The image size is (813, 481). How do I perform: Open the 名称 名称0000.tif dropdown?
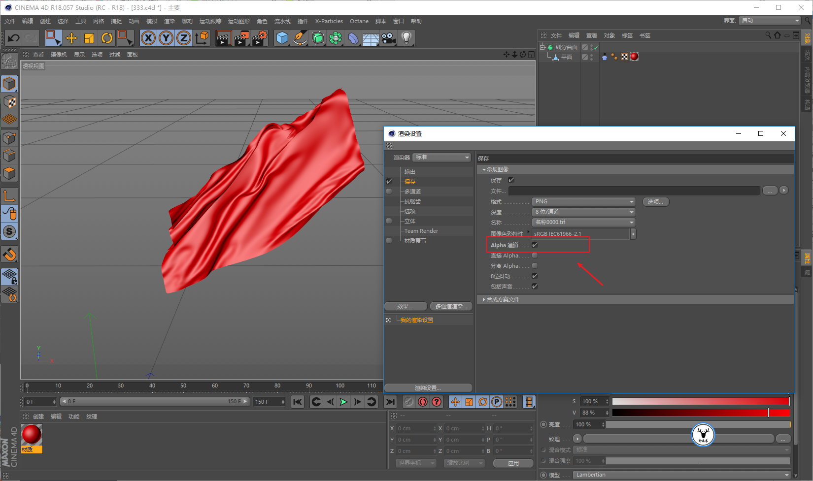584,222
